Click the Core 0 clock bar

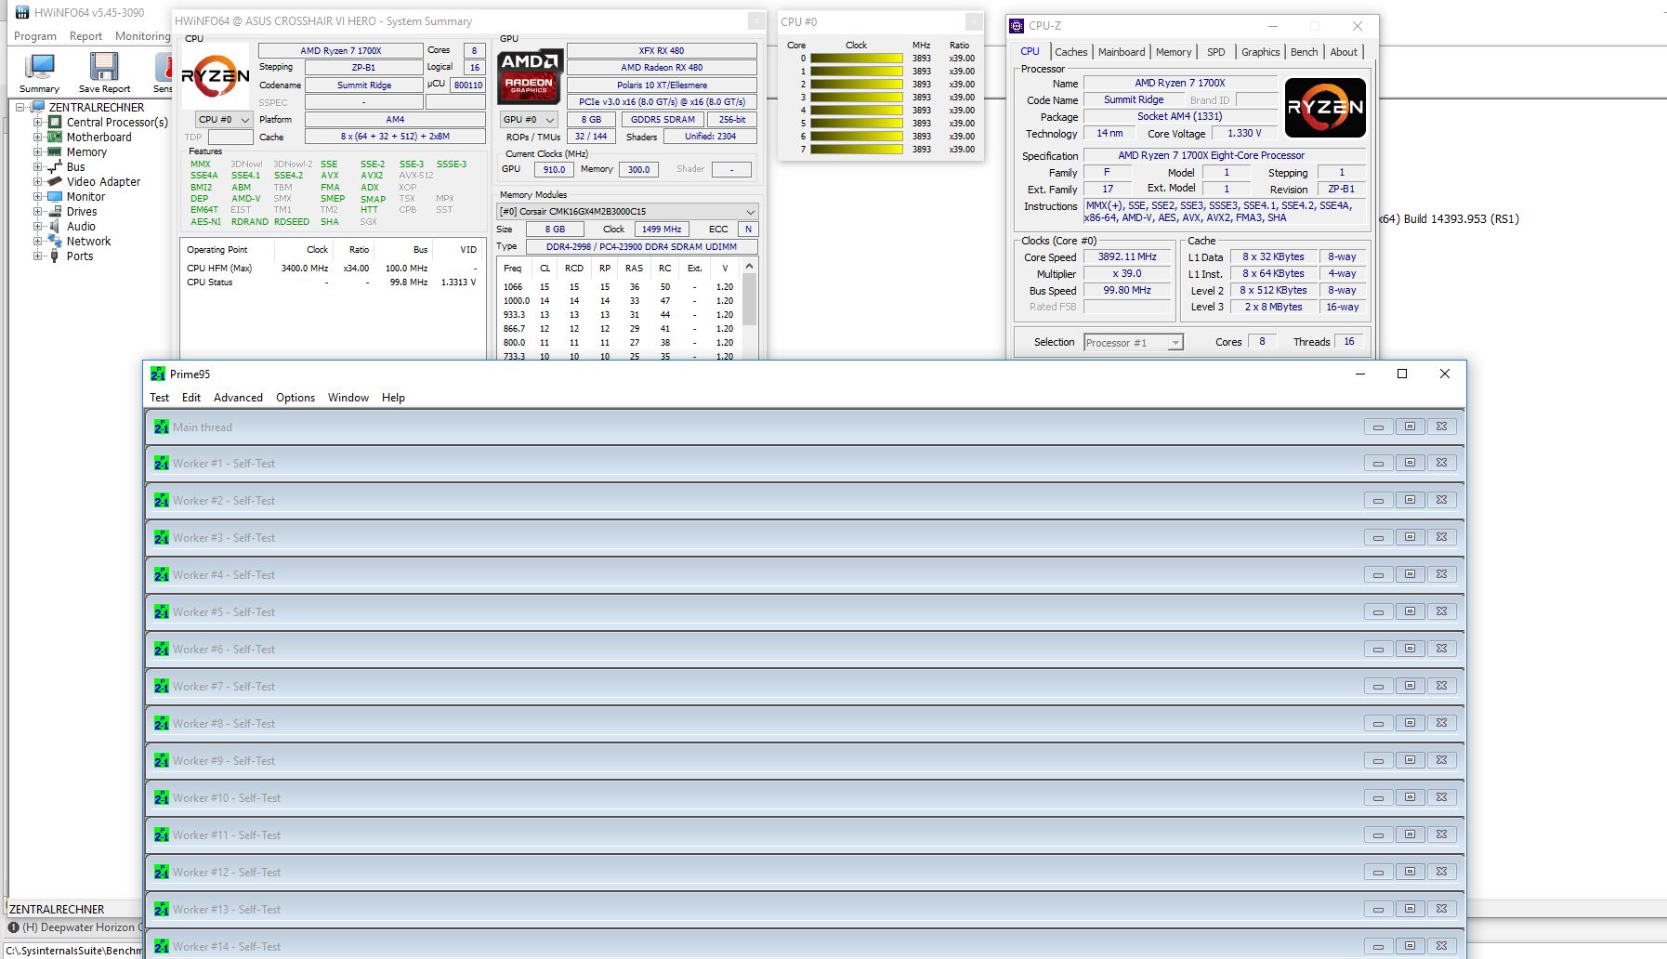856,58
